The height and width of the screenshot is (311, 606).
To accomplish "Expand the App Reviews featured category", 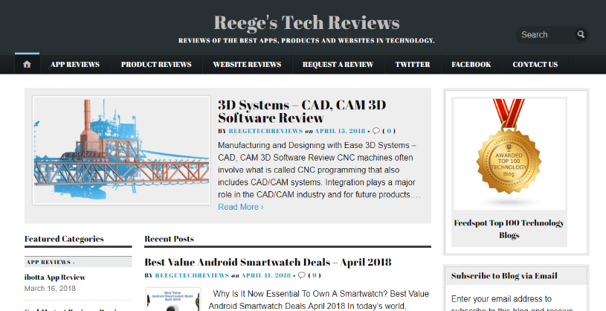I will [x=78, y=262].
